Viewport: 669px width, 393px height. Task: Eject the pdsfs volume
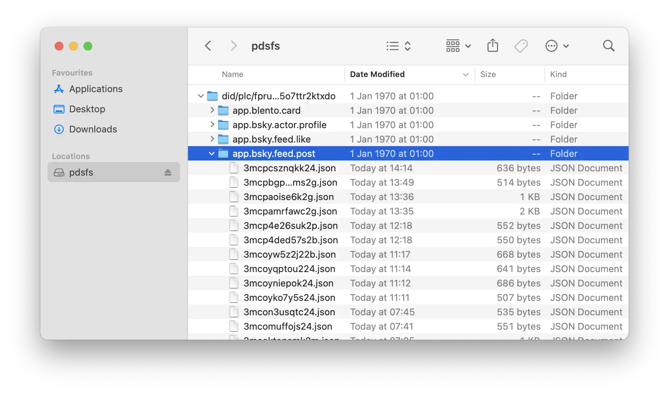coord(168,172)
